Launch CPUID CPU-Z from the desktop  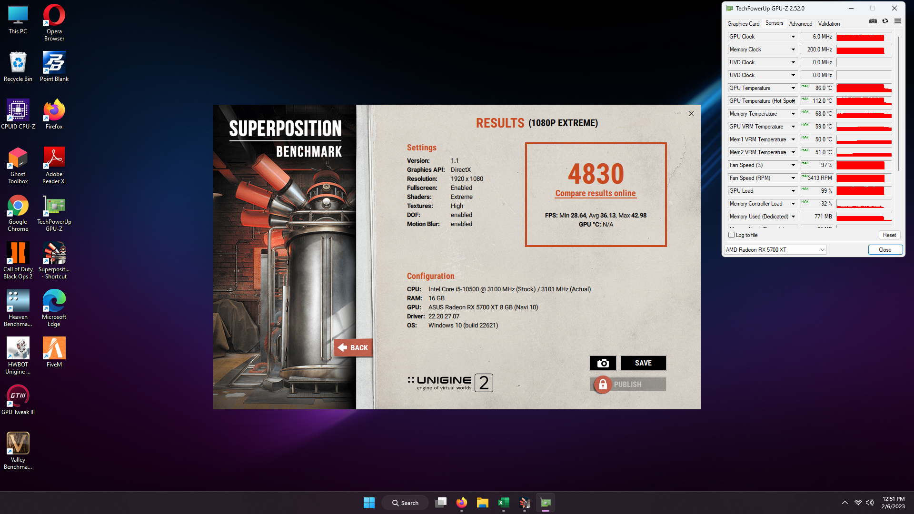pos(18,114)
